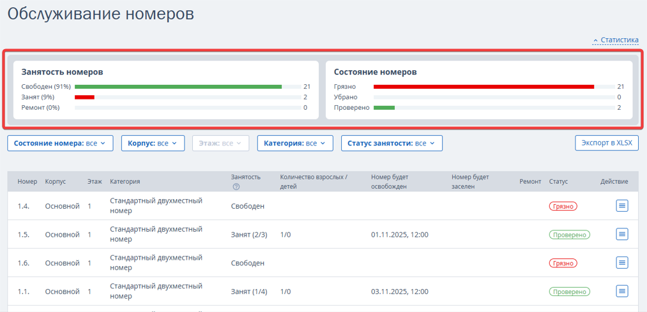The height and width of the screenshot is (312, 647).
Task: Open the Статус занятости filter dropdown
Action: tap(391, 144)
